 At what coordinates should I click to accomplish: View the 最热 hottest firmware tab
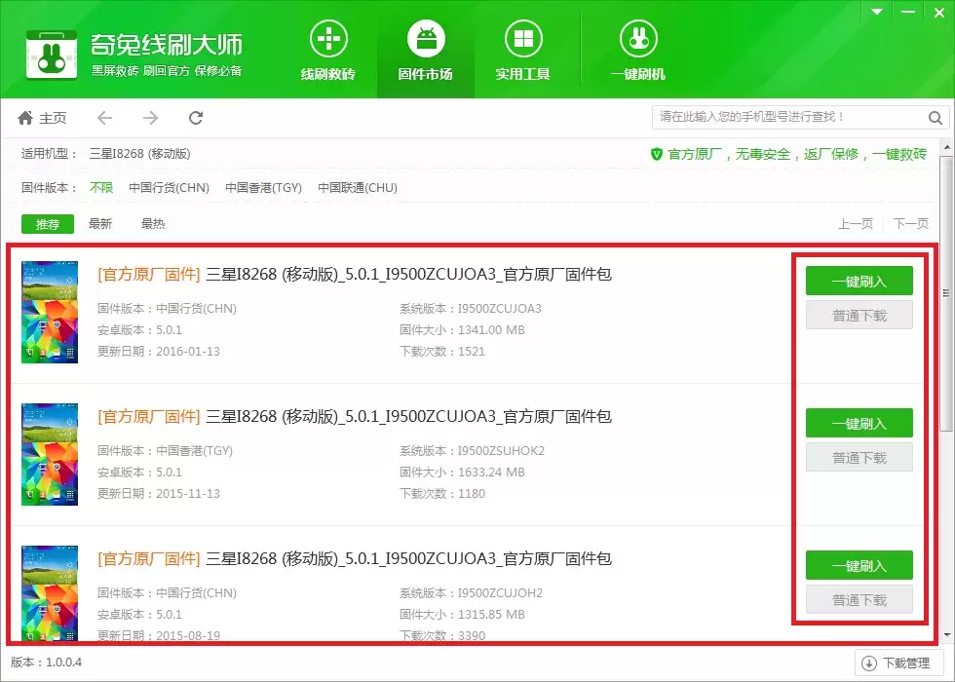click(x=153, y=223)
